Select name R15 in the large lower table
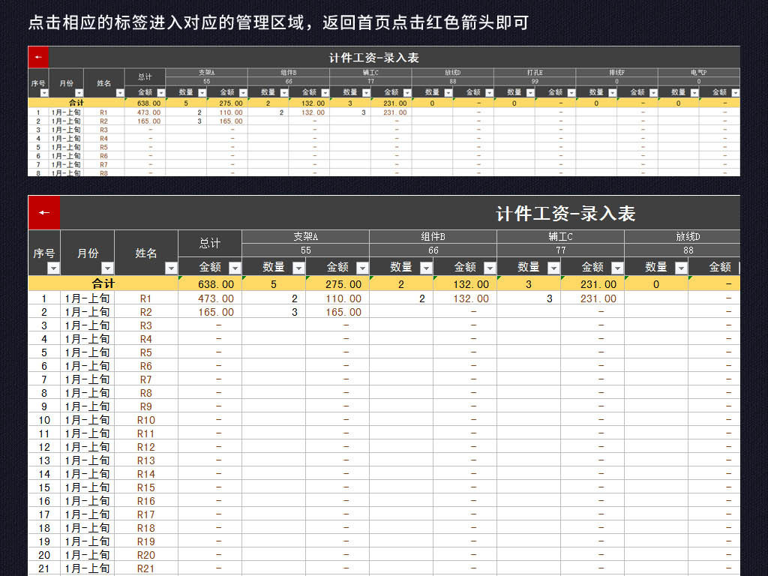 click(x=146, y=487)
